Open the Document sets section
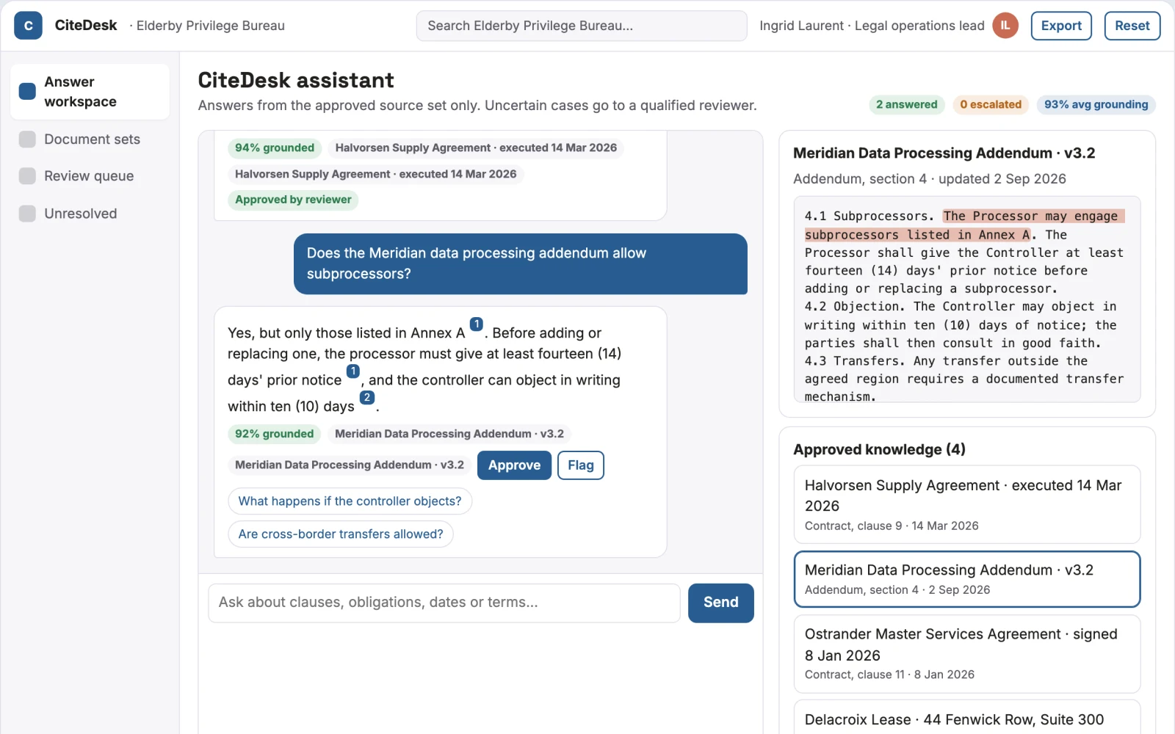 click(90, 139)
